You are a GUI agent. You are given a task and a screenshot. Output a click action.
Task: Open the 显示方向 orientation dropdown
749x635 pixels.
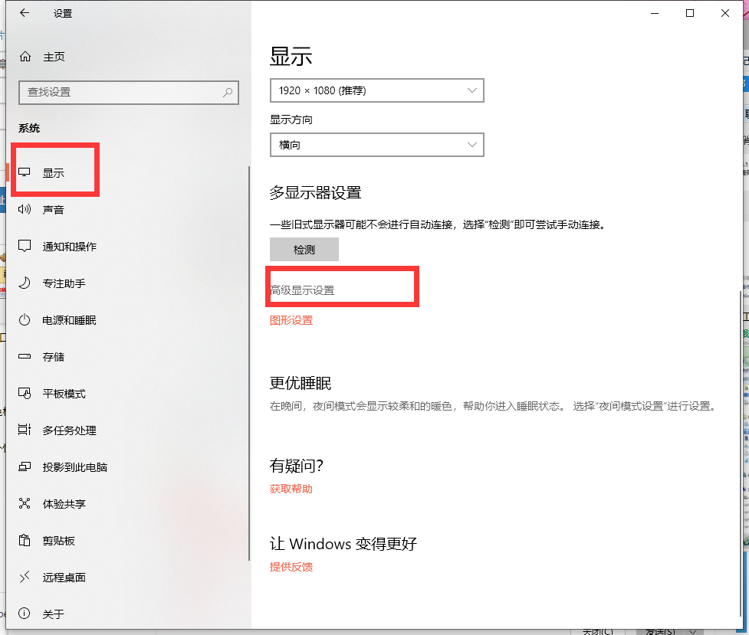(x=376, y=144)
